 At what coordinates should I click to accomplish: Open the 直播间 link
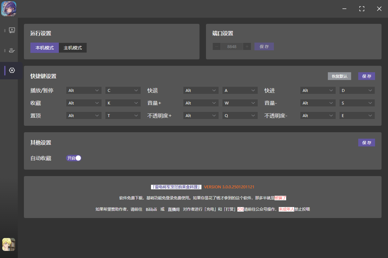click(x=174, y=209)
